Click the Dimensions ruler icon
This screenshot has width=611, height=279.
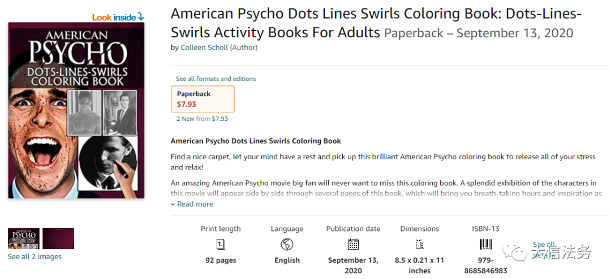[419, 245]
